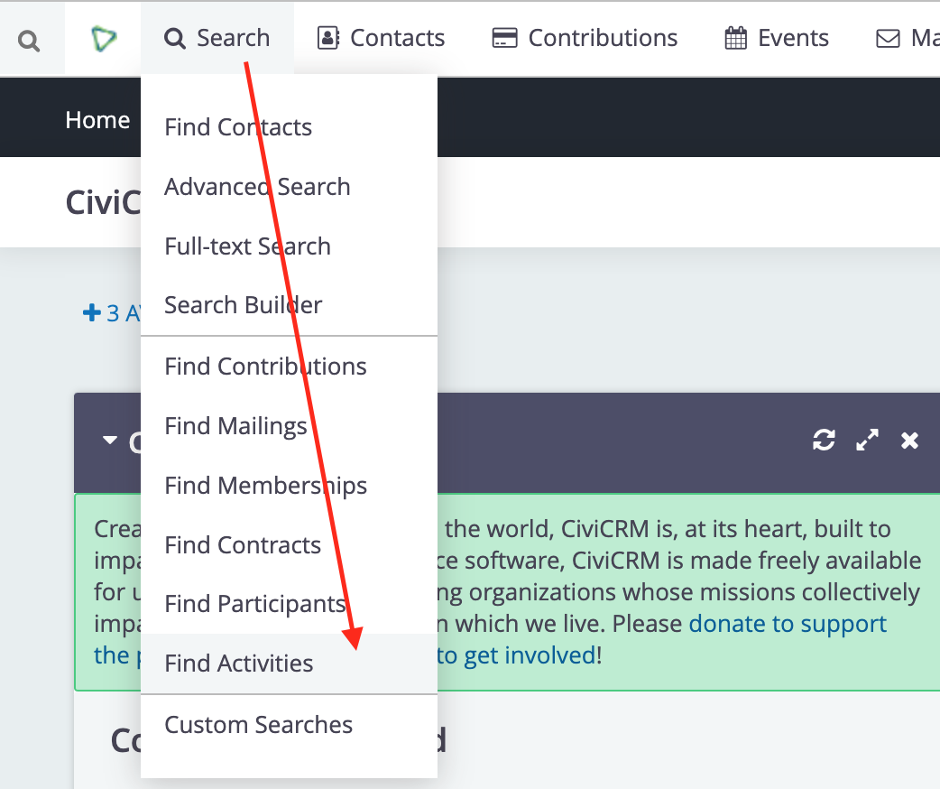Open the Contacts menu

(x=381, y=38)
